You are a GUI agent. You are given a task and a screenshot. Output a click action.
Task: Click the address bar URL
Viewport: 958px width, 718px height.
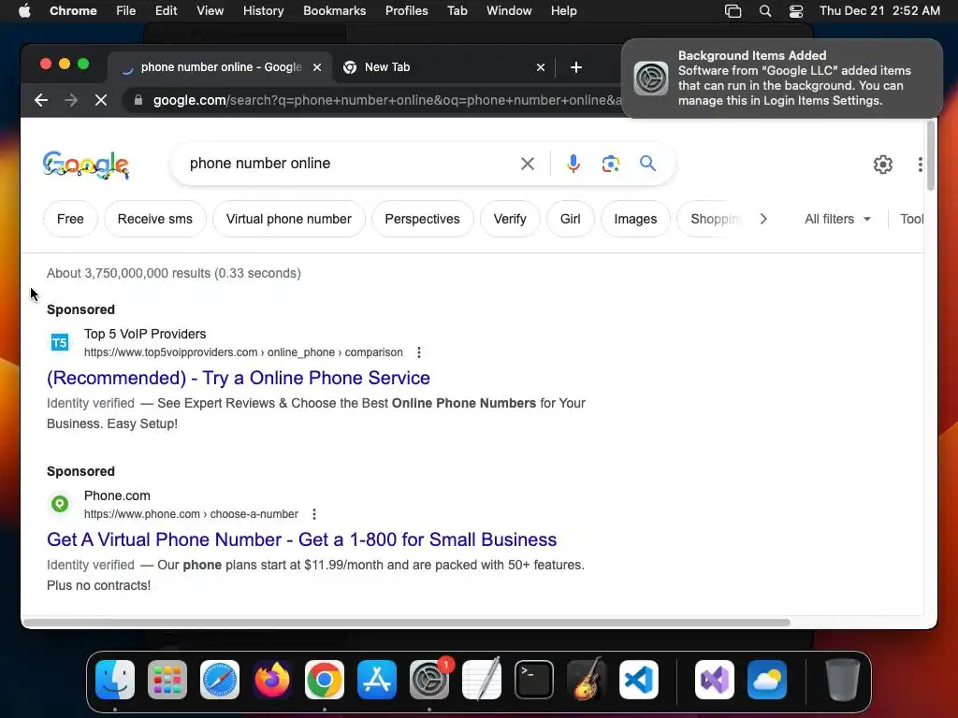pos(387,100)
